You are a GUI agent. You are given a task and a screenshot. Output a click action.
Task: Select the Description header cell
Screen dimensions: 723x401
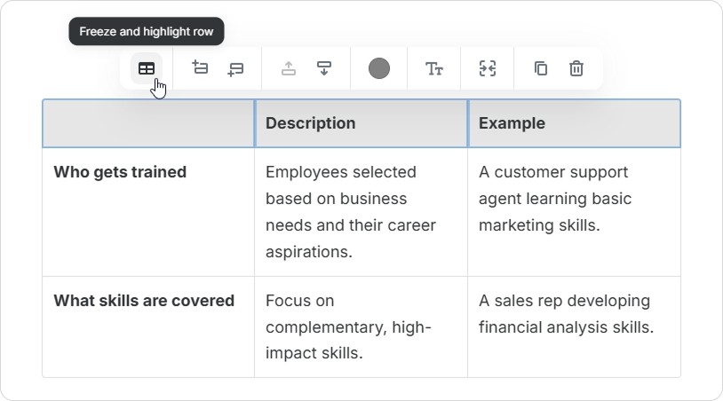(361, 123)
